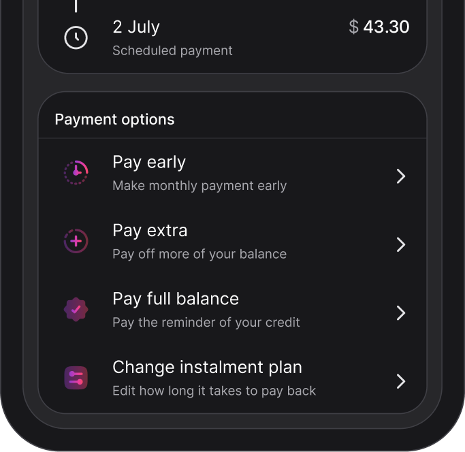This screenshot has height=452, width=465.
Task: Click the "Make monthly payment early" description
Action: 199,186
